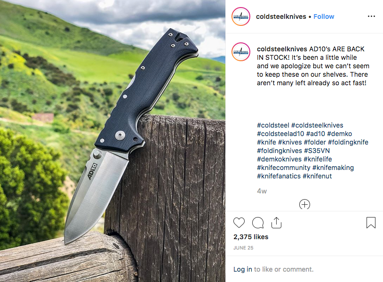Click Log in to like or comment
This screenshot has width=383, height=282.
tap(242, 269)
